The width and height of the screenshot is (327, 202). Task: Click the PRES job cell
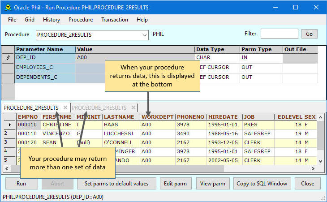pos(258,125)
